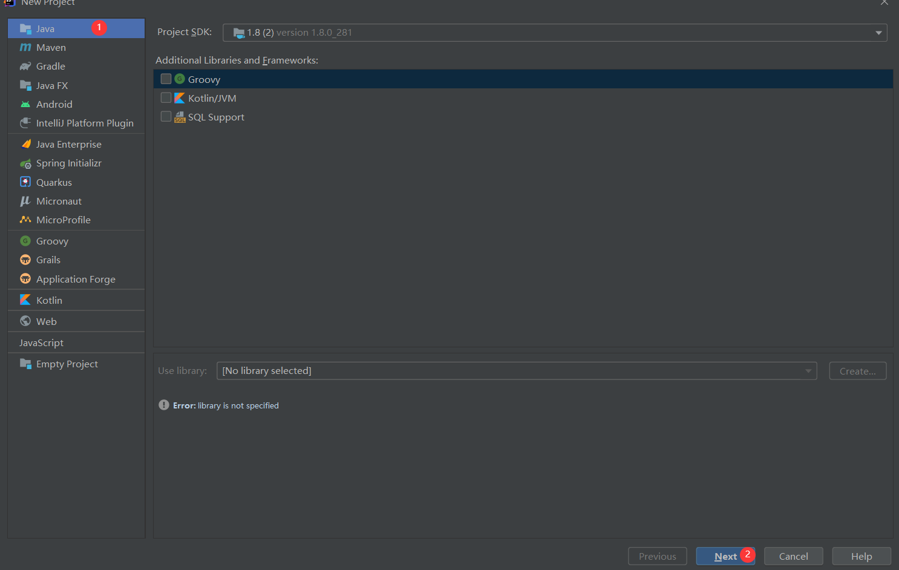Select the SQL Support row label
The width and height of the screenshot is (899, 570).
(x=216, y=117)
